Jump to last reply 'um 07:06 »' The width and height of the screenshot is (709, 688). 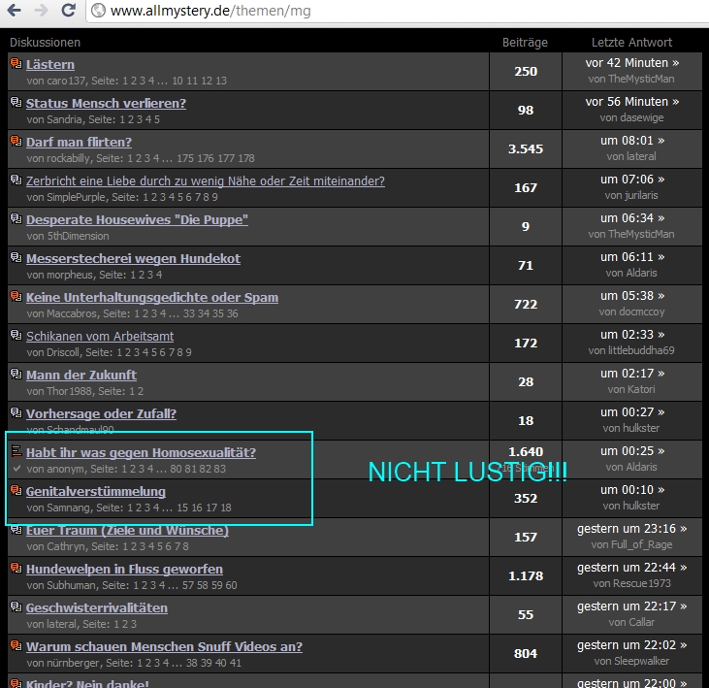[632, 180]
